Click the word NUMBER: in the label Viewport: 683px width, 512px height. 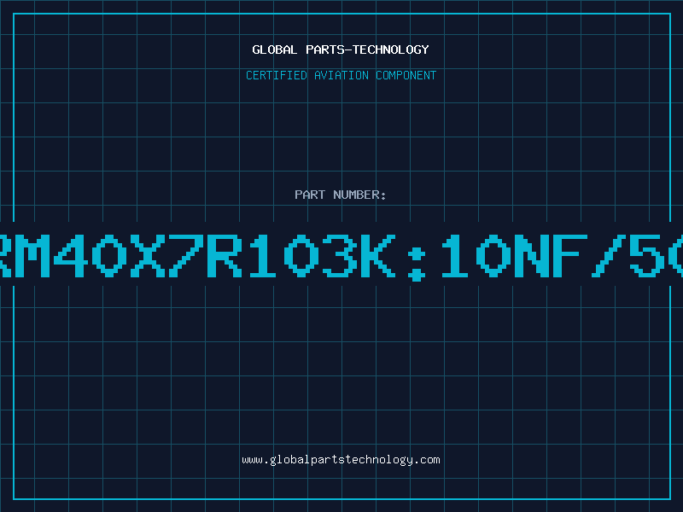point(359,195)
